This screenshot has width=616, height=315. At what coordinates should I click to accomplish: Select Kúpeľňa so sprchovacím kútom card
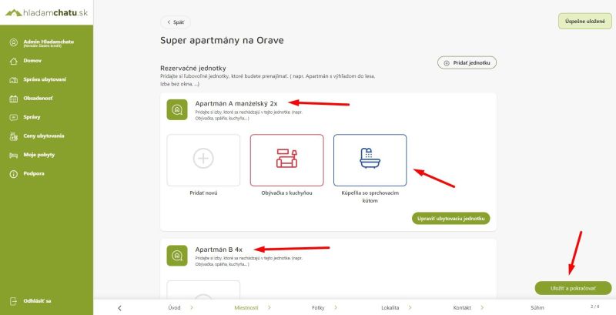[x=370, y=160]
